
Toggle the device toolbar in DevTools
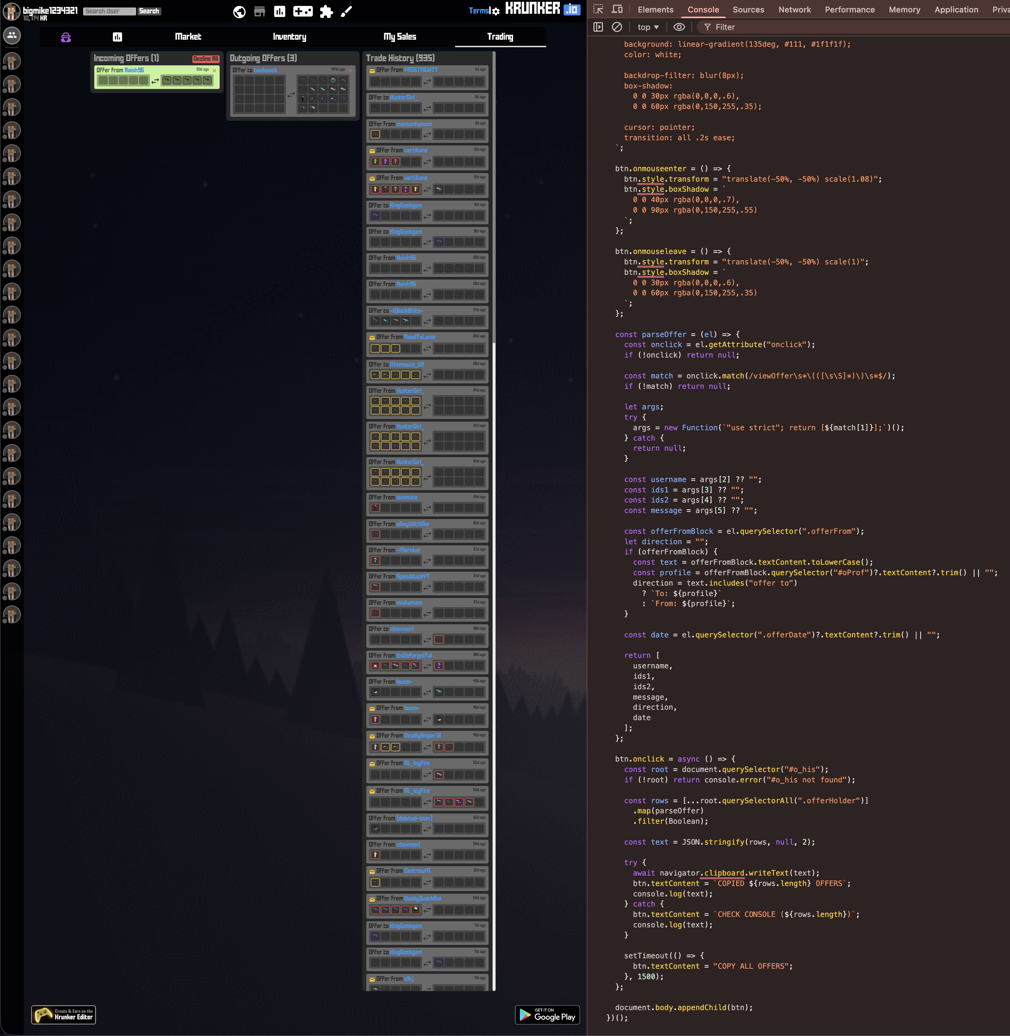click(616, 9)
